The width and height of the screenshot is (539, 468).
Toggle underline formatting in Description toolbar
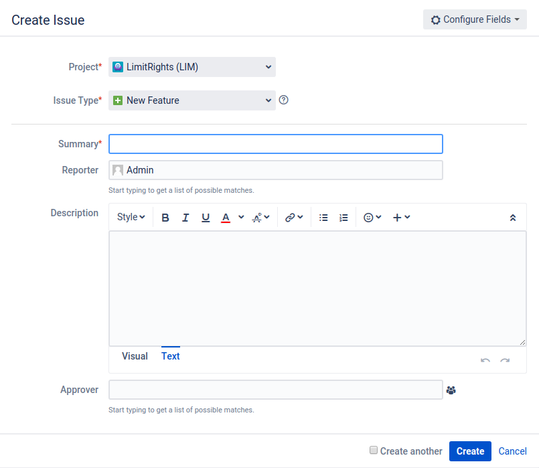coord(206,218)
